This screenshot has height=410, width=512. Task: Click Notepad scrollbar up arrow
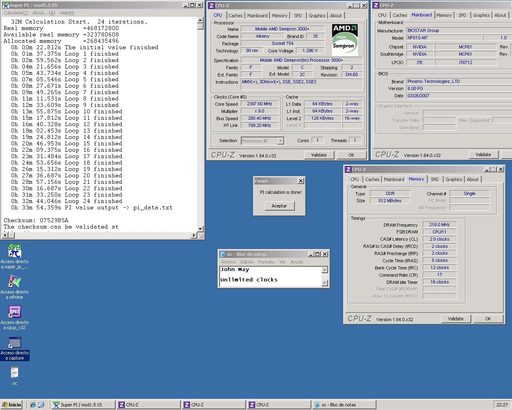(x=325, y=269)
